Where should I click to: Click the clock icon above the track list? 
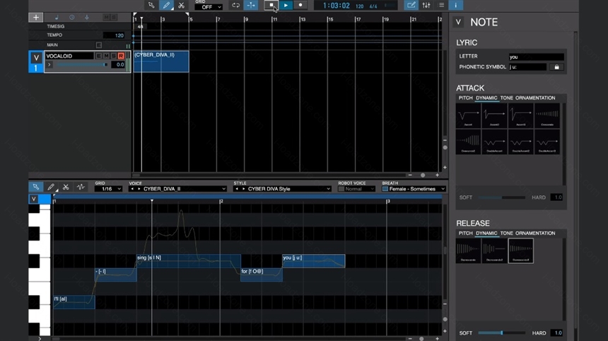coord(71,18)
